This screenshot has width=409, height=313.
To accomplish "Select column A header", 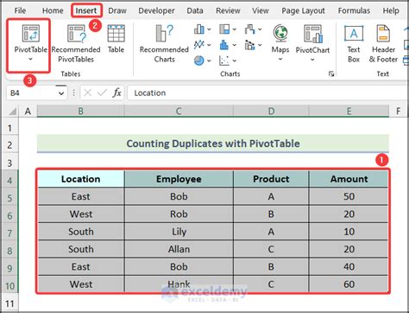I will click(28, 111).
